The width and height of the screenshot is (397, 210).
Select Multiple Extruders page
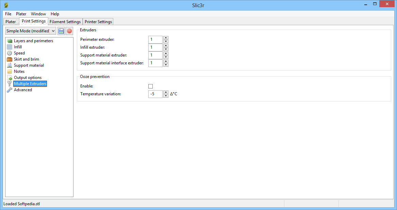pyautogui.click(x=30, y=84)
